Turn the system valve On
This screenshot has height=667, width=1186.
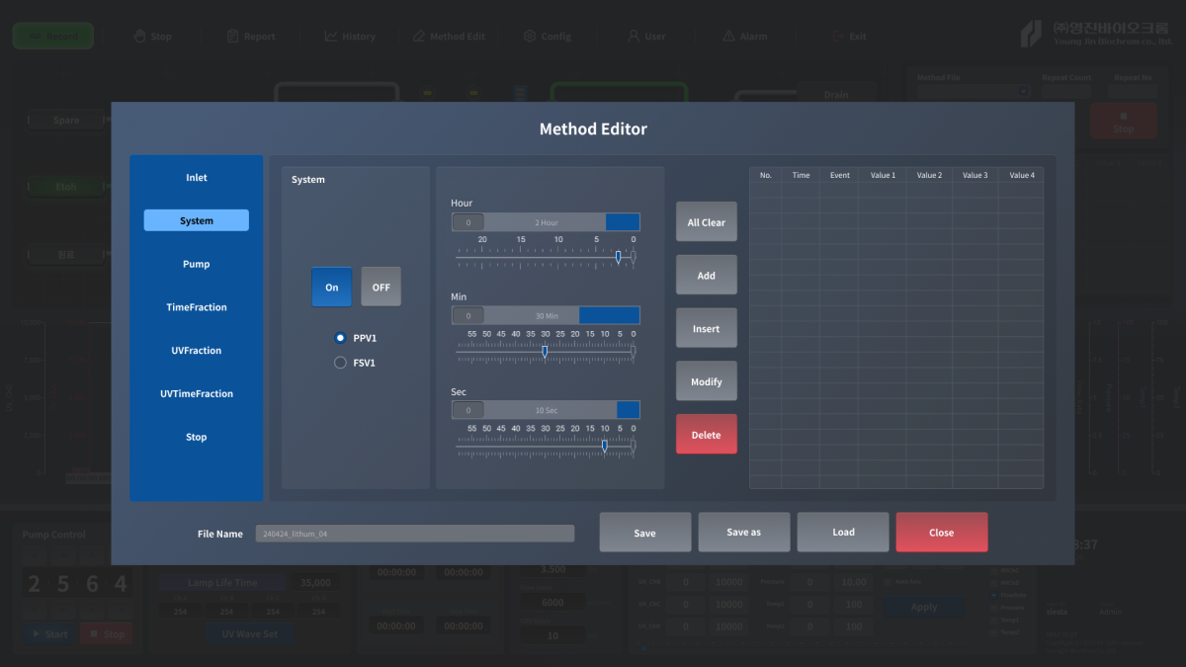(331, 288)
